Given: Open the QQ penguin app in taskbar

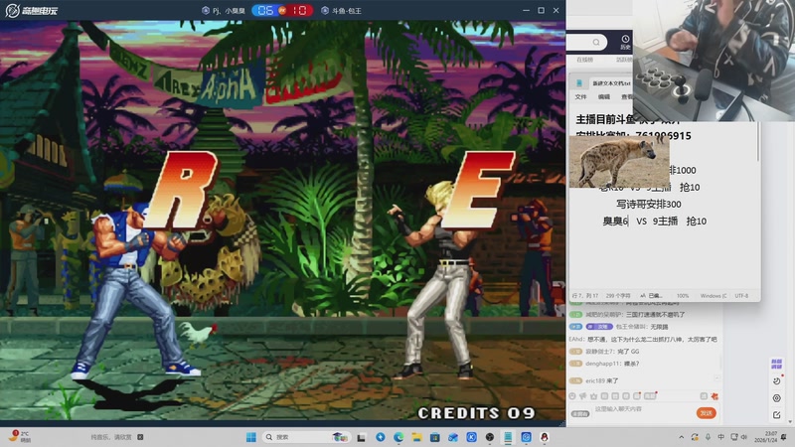Looking at the screenshot, I should (544, 437).
